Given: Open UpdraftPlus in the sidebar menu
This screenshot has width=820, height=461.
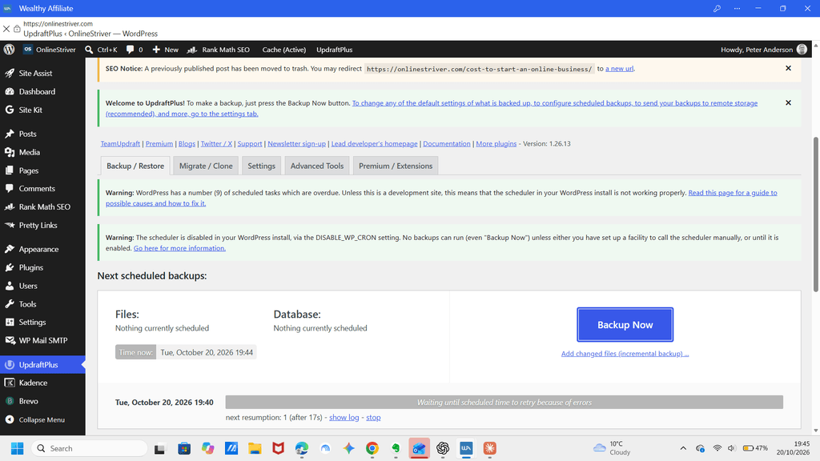Looking at the screenshot, I should [42, 365].
